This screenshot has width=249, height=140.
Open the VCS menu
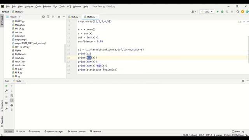pos(69,7)
